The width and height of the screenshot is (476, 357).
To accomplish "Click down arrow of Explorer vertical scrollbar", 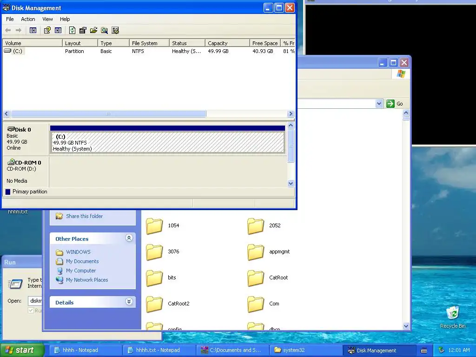I will [406, 326].
